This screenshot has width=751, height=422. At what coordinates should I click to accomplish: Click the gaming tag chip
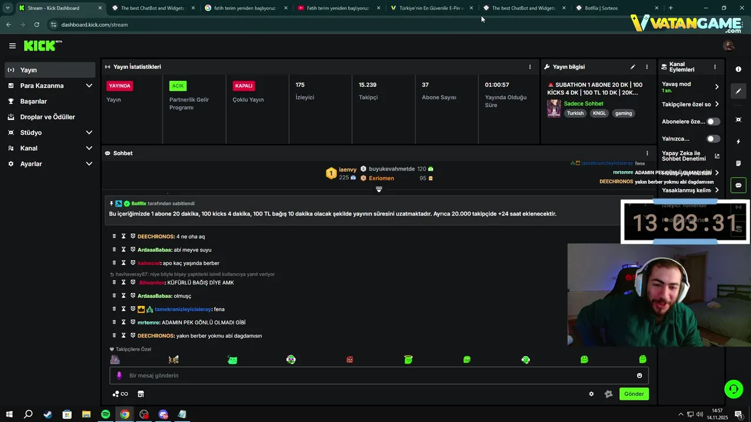(x=624, y=113)
